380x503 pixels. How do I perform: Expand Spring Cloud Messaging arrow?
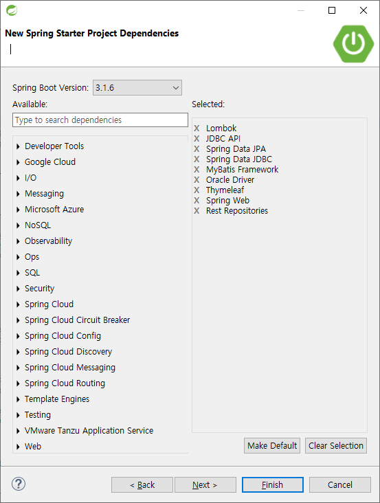[x=18, y=368]
